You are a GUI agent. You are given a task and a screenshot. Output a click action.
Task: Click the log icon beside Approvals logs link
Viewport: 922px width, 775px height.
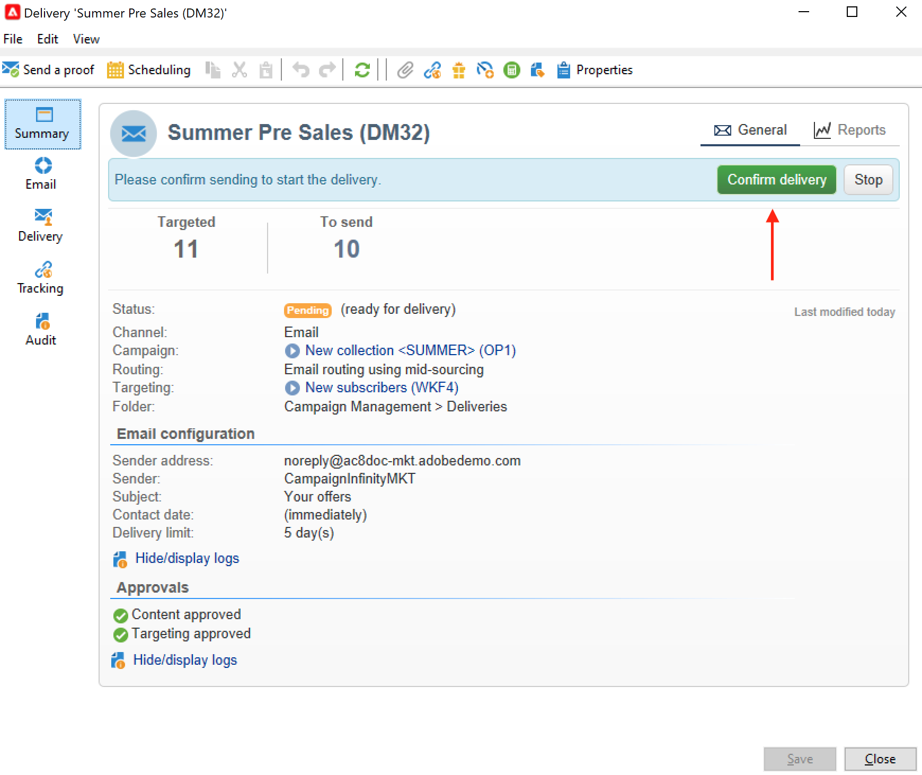pos(118,660)
